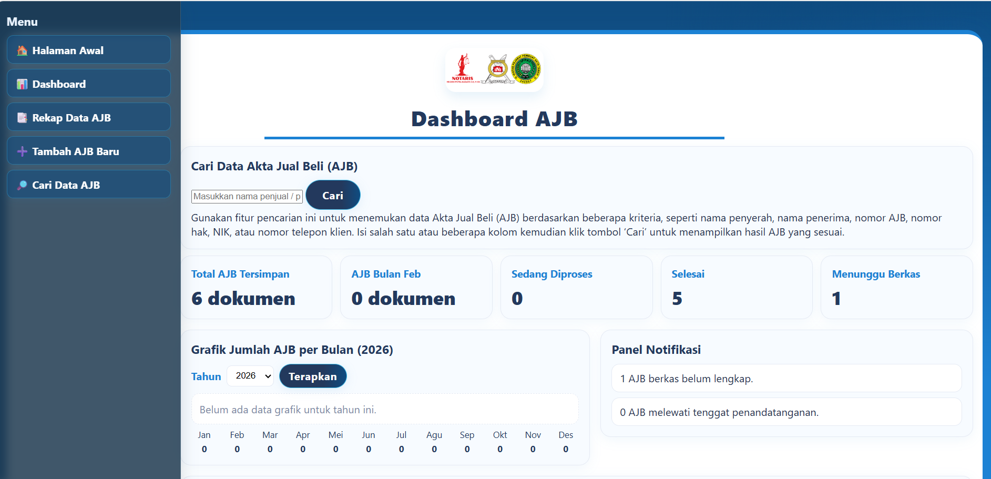Click the magnifier icon next to Cari Data AJB
The width and height of the screenshot is (991, 479).
[22, 185]
